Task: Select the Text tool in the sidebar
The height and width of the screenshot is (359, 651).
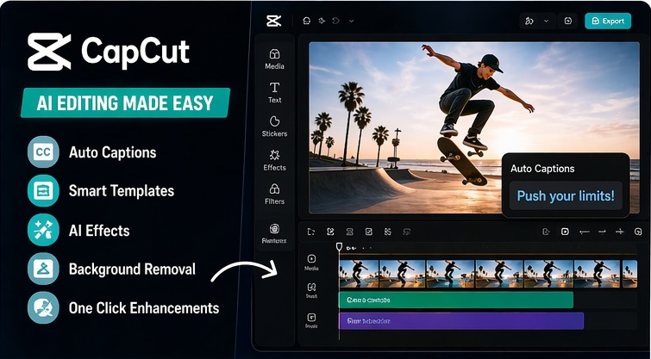Action: point(274,92)
